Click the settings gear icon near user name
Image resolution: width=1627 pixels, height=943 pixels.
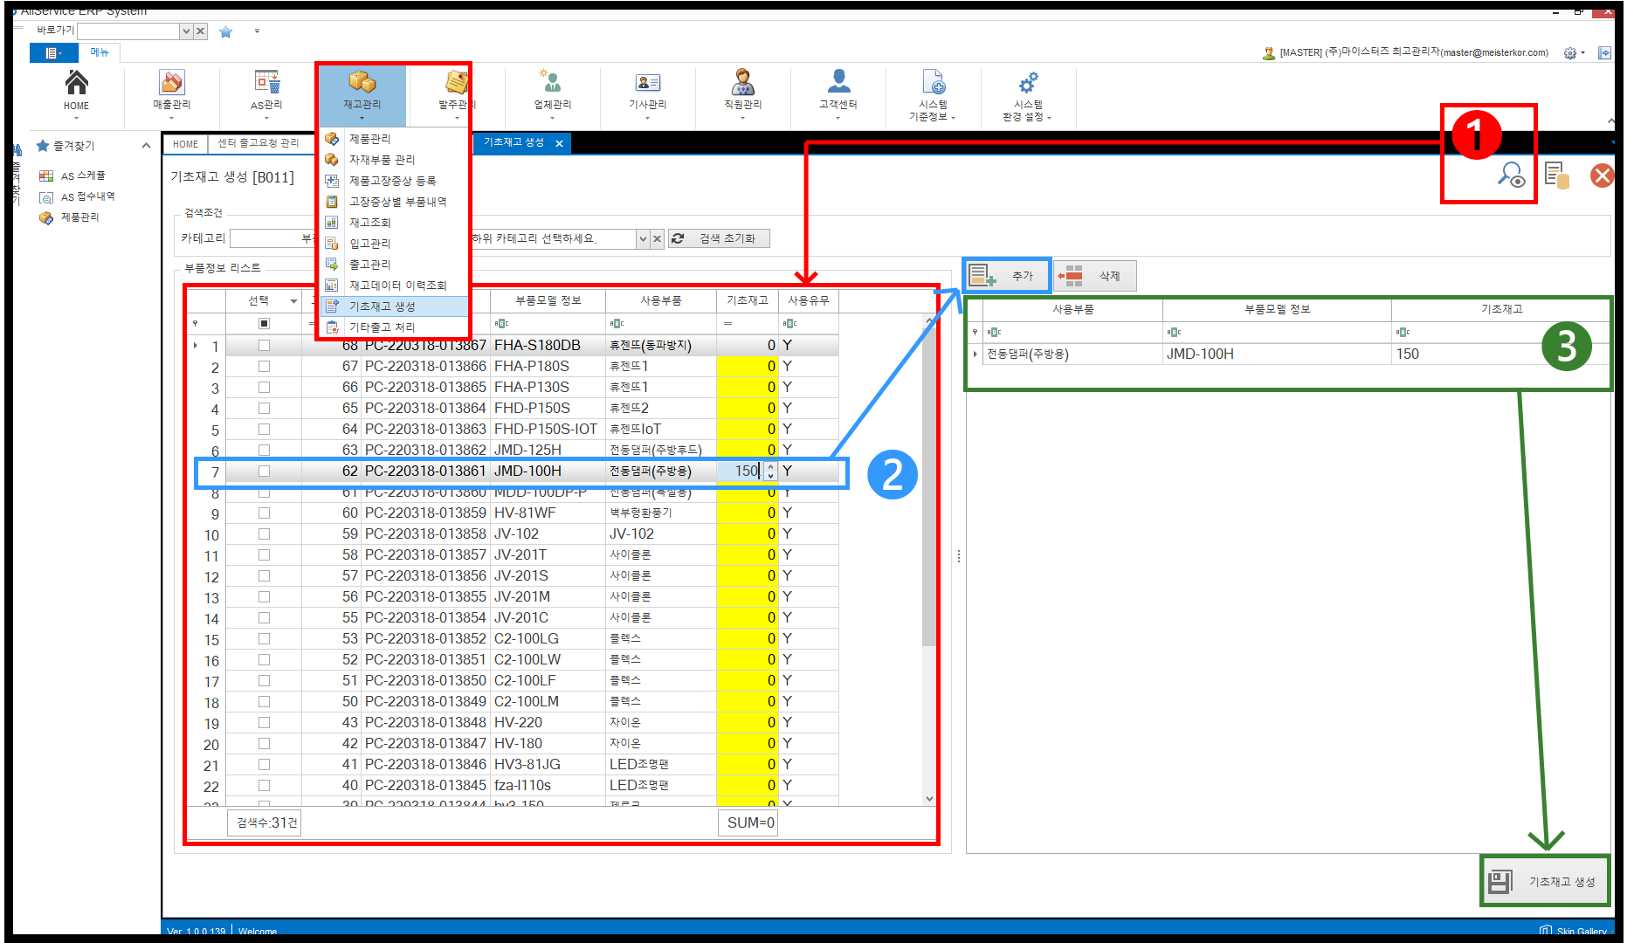(1570, 53)
